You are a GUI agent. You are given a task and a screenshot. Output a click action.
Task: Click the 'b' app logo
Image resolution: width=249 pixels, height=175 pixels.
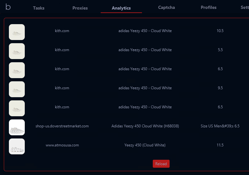8,7
